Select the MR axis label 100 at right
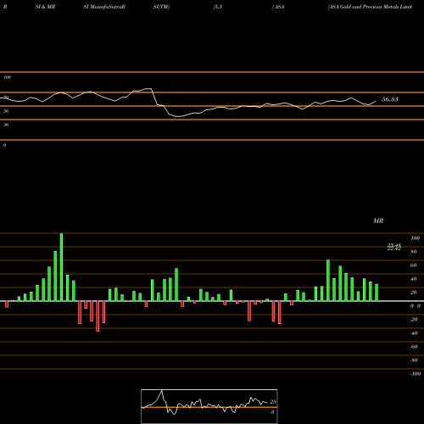The width and height of the screenshot is (424, 424). [x=415, y=238]
